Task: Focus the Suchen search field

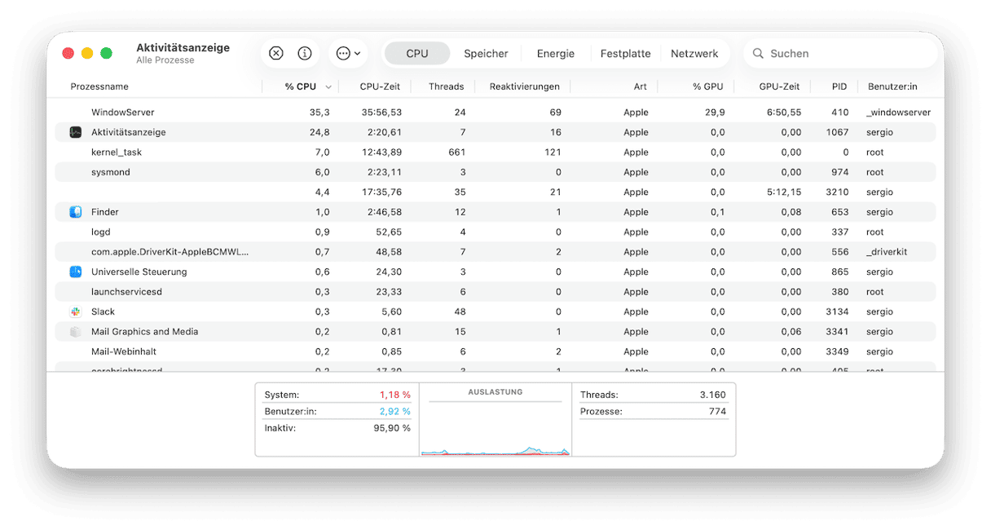Action: click(840, 54)
